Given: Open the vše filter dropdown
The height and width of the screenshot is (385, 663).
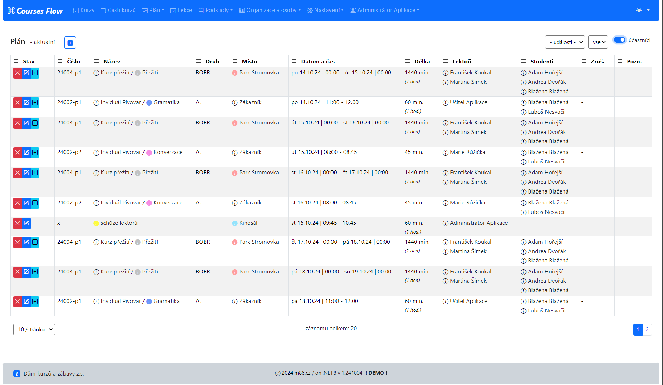Looking at the screenshot, I should (598, 42).
